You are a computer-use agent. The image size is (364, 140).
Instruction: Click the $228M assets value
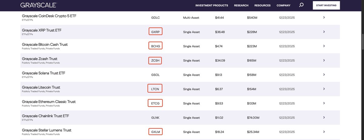click(x=252, y=32)
